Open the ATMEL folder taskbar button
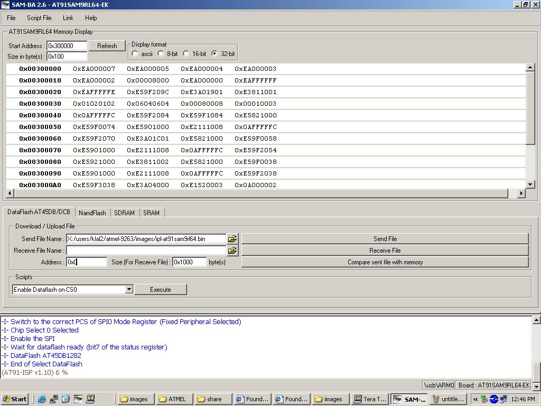The height and width of the screenshot is (406, 541). pyautogui.click(x=172, y=399)
